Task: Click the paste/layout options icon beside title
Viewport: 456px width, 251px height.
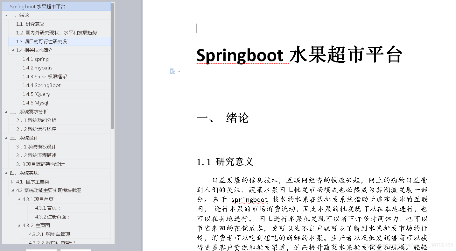Action: point(173,71)
